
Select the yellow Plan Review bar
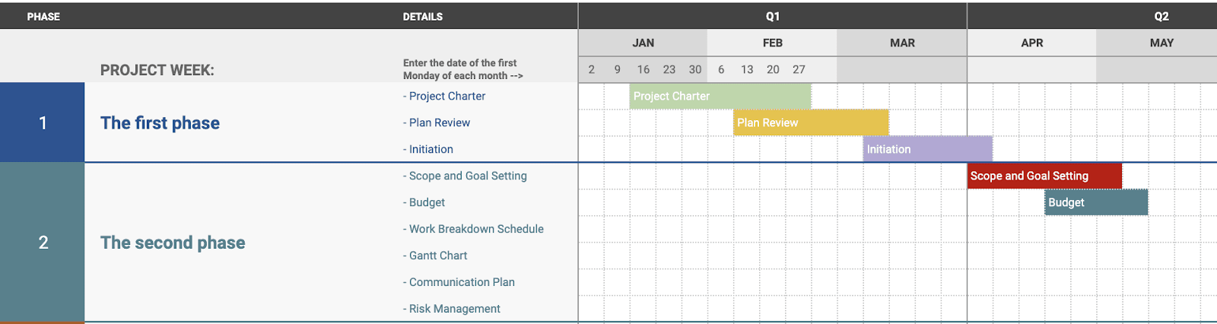pyautogui.click(x=811, y=122)
